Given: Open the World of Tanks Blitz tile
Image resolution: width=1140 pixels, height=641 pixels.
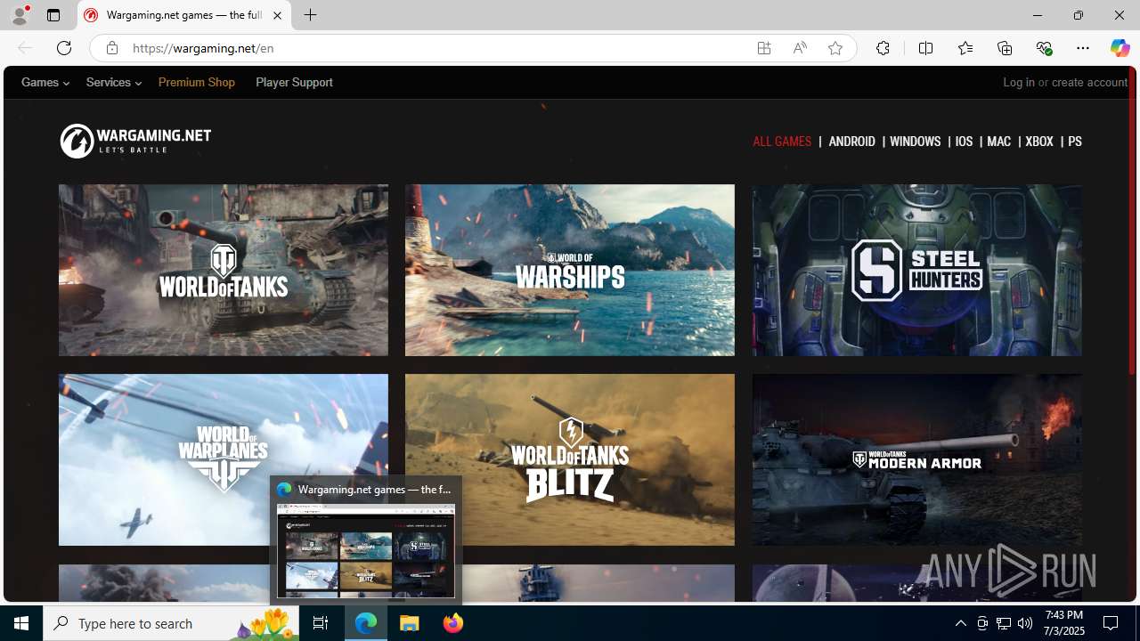Looking at the screenshot, I should click(x=570, y=459).
